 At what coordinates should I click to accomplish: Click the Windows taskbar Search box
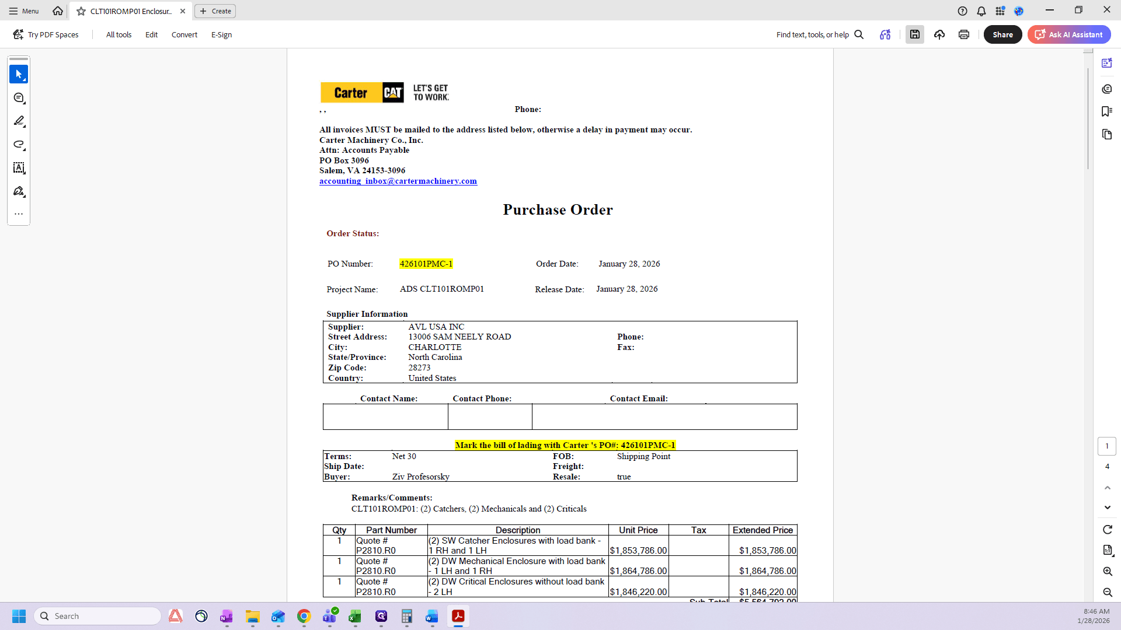click(98, 616)
